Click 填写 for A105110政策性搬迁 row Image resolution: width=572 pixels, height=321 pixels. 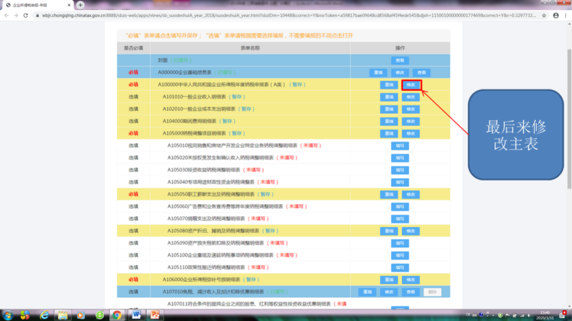point(400,268)
